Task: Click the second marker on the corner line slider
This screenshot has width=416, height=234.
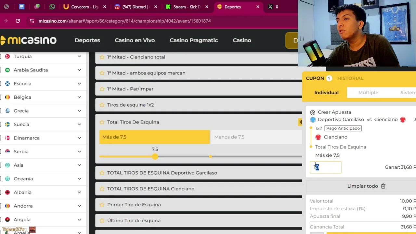Action: (211, 157)
